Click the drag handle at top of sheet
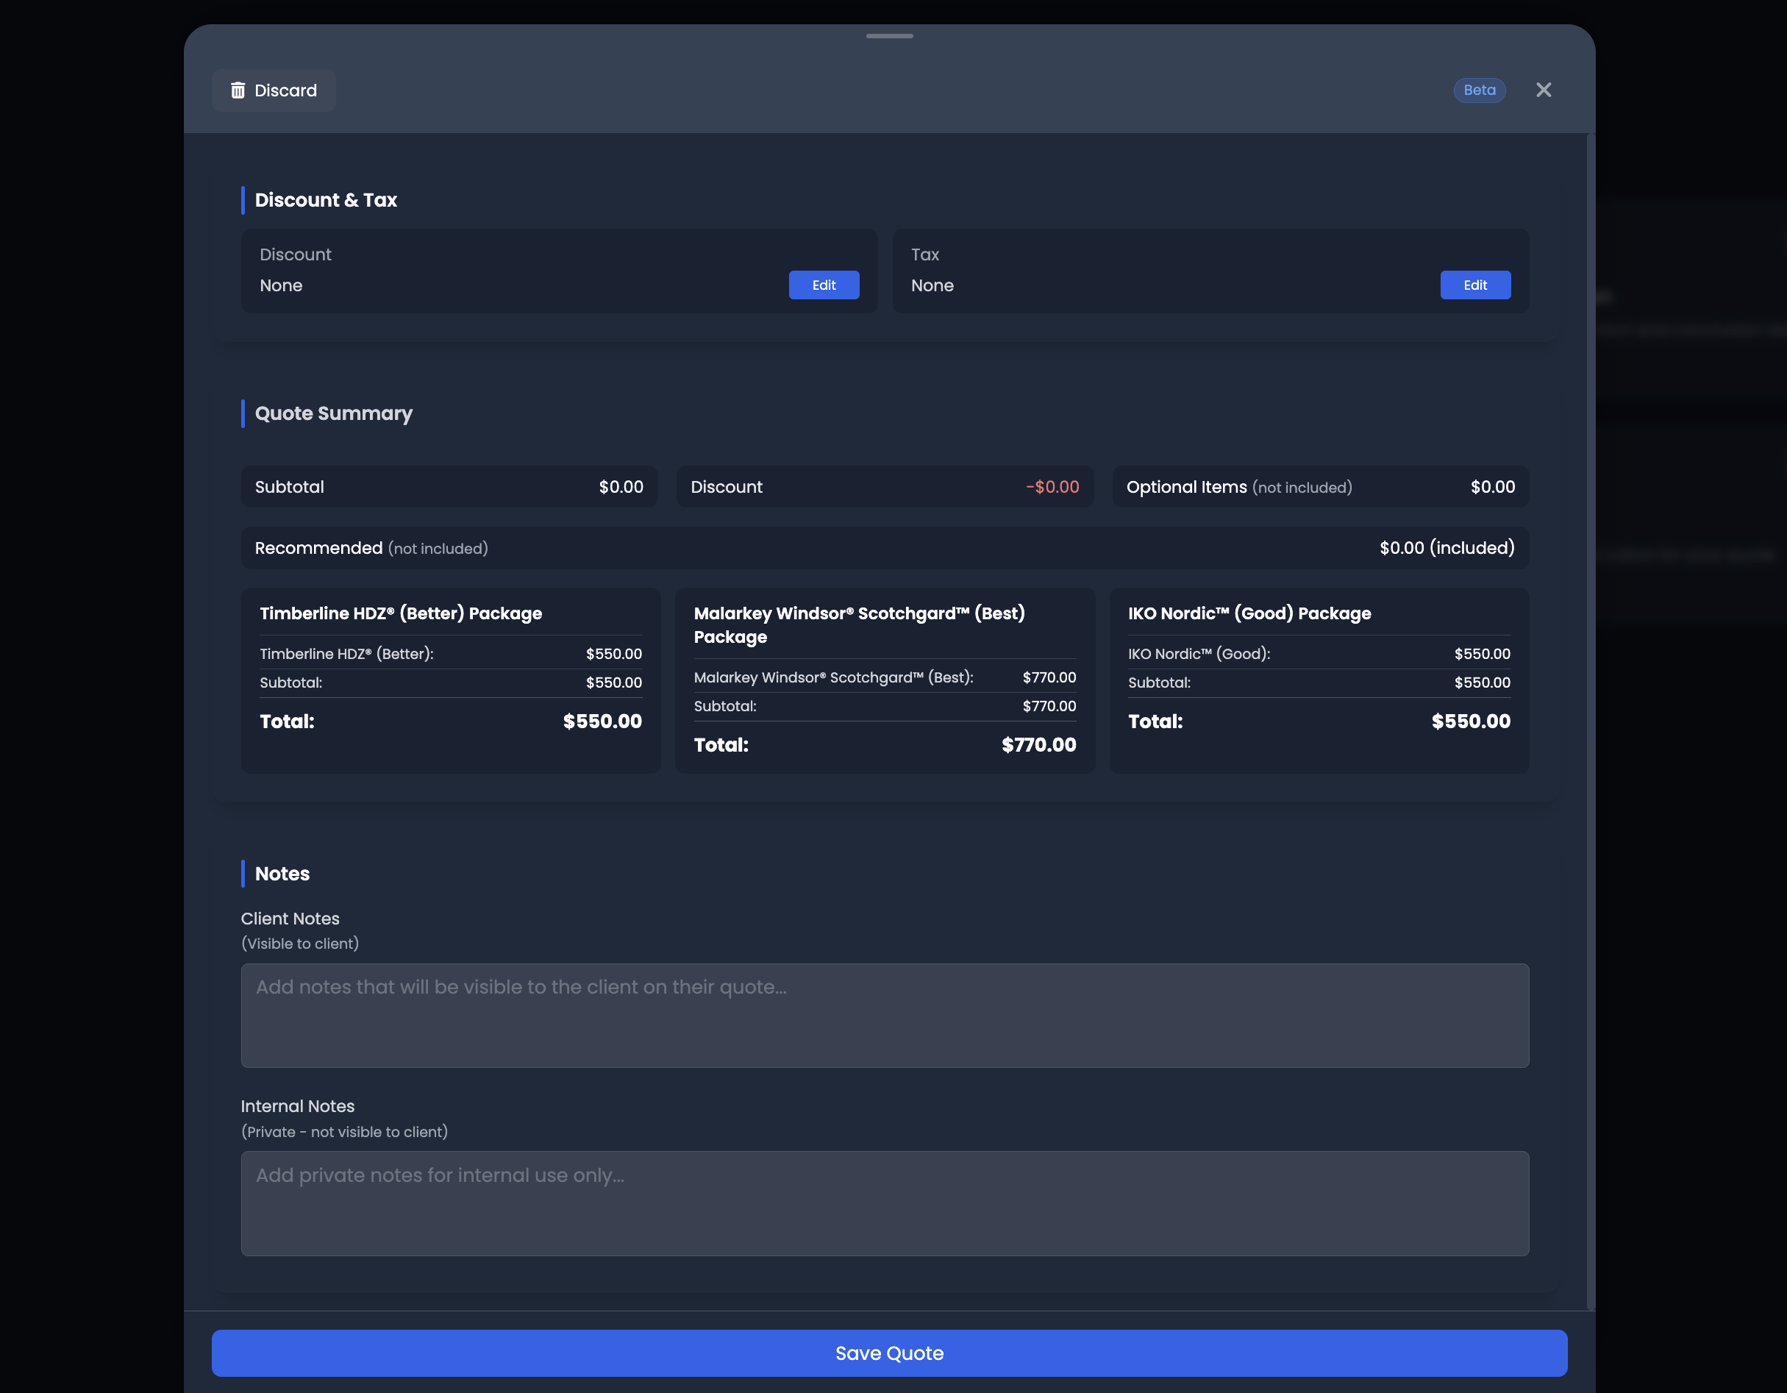The image size is (1787, 1393). (889, 36)
